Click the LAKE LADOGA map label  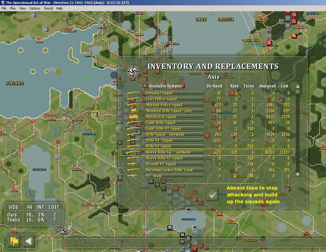[x=214, y=20]
